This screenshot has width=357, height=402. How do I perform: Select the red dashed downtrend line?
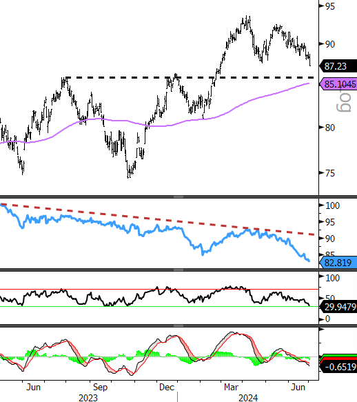click(158, 219)
